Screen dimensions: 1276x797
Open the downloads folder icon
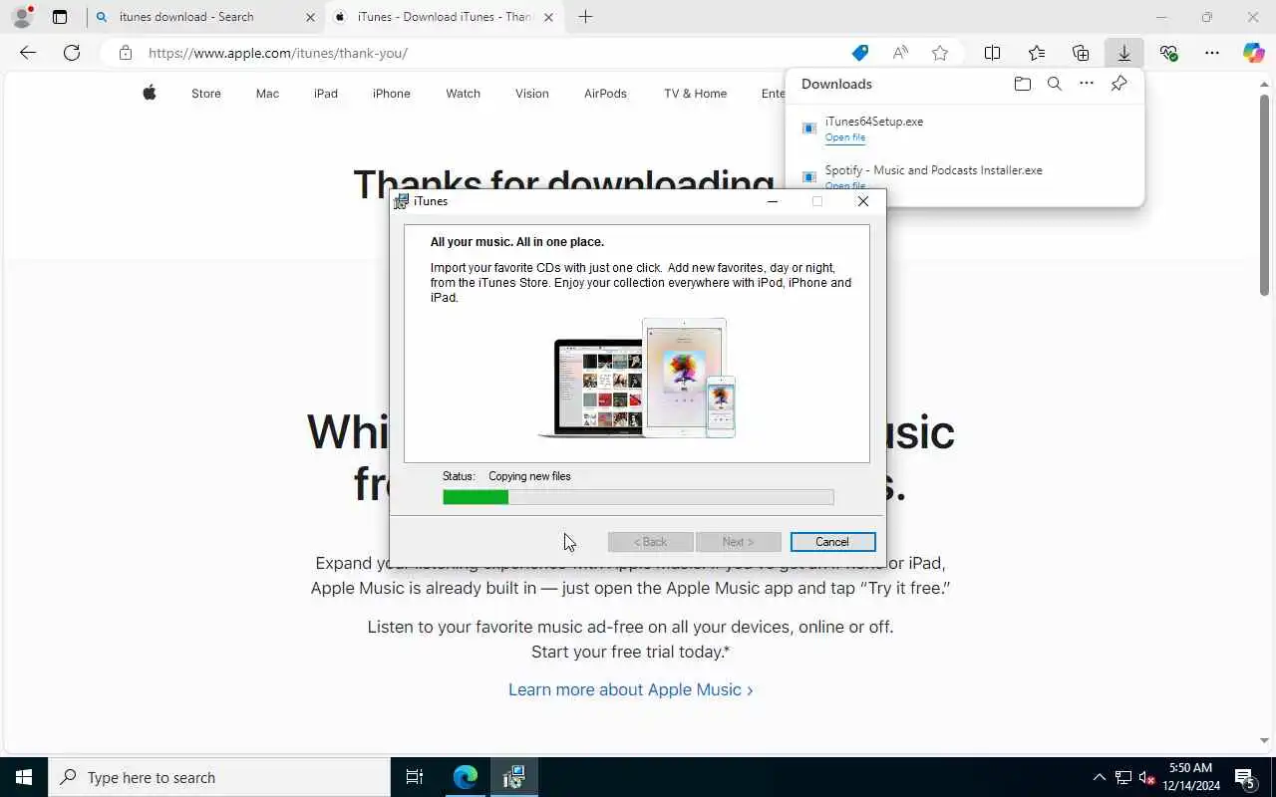(1022, 84)
